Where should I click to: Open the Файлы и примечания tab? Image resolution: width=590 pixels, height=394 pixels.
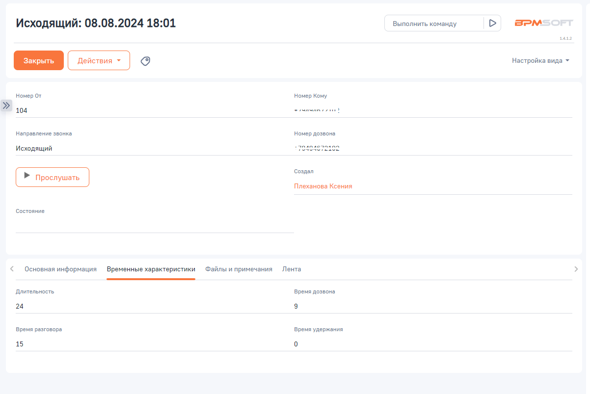coord(239,269)
